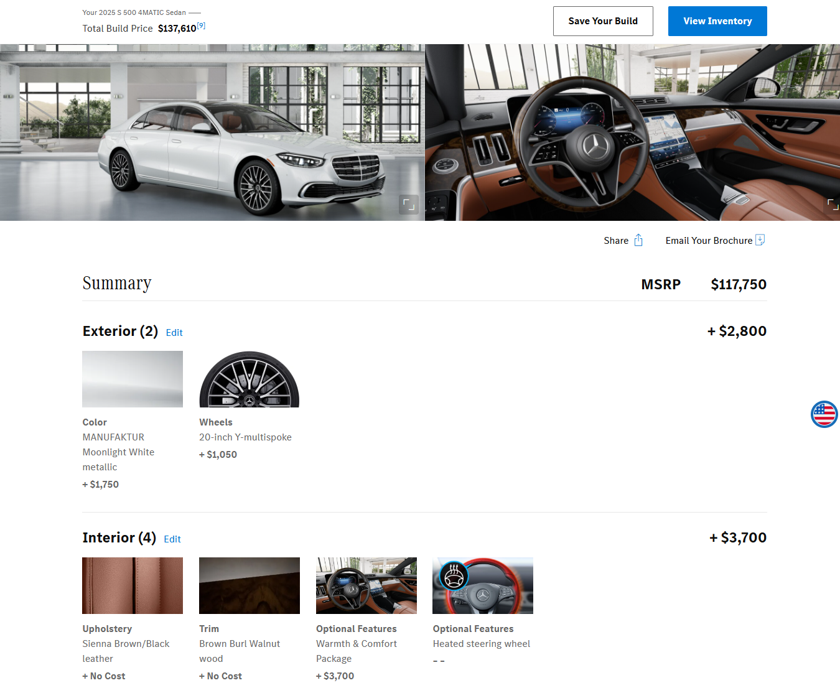Click Email Your Brochure link

click(x=708, y=241)
